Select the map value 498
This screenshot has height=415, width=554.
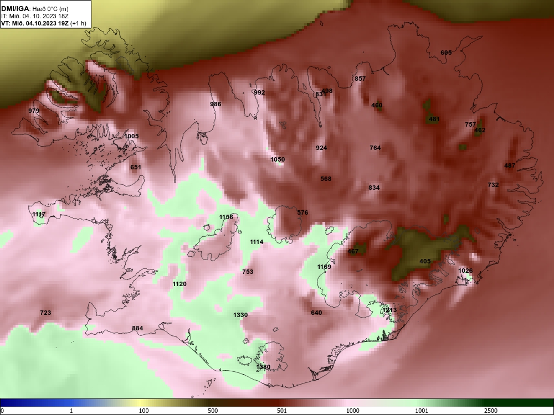point(327,91)
